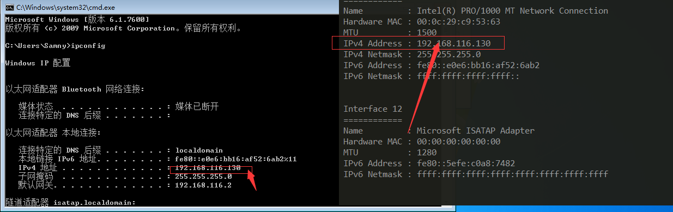This screenshot has height=212, width=673.
Task: Click the Interface 12 heading
Action: point(373,109)
